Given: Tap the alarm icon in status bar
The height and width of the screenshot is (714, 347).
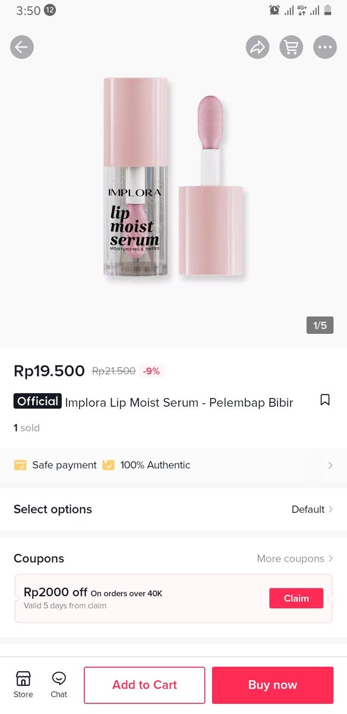Looking at the screenshot, I should [x=274, y=10].
